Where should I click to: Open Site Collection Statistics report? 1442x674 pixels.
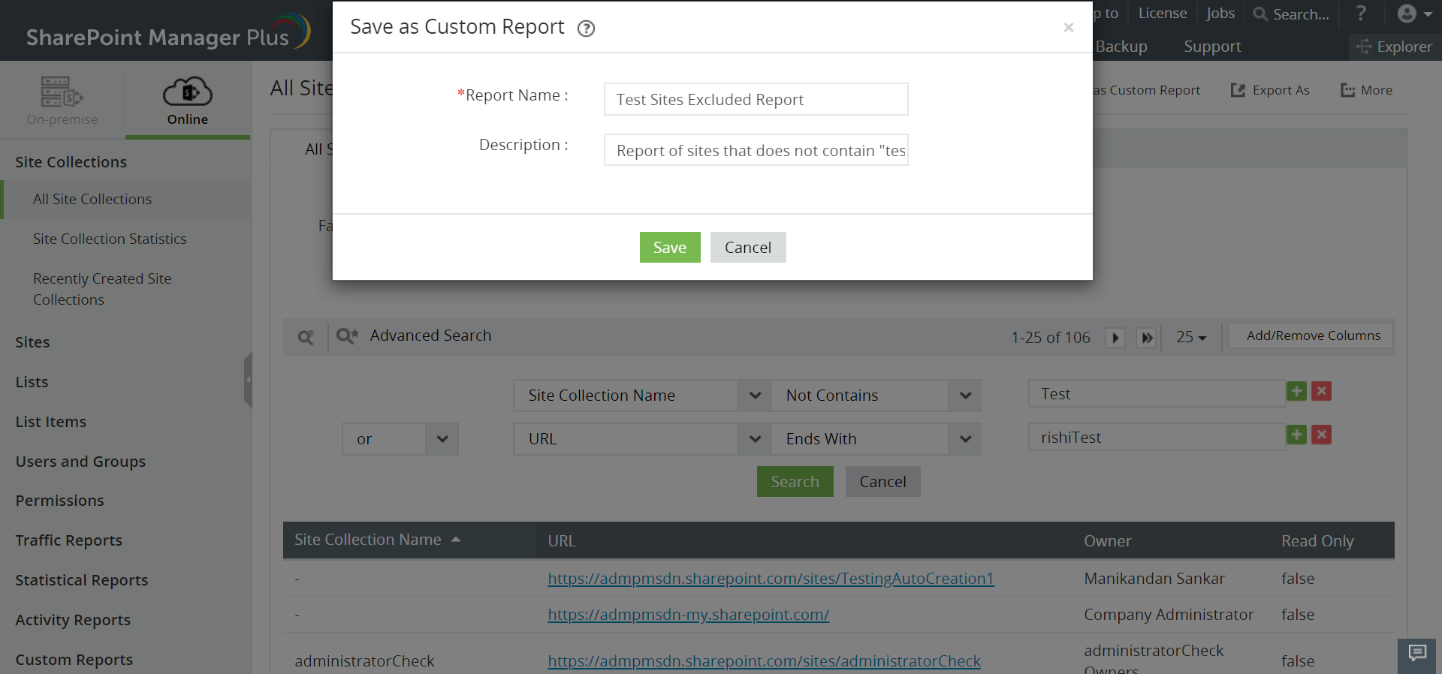[x=110, y=239]
